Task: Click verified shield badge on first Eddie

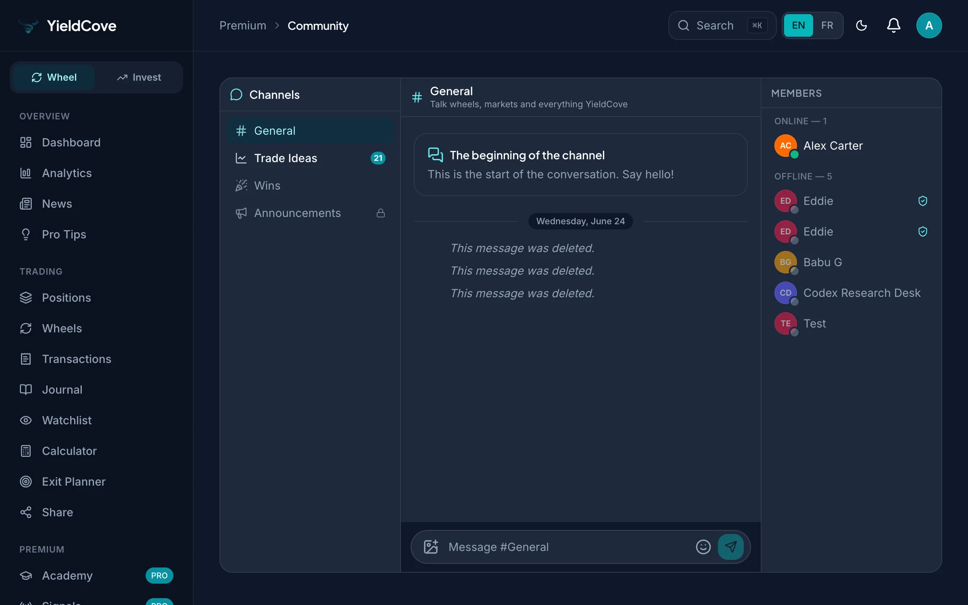Action: pyautogui.click(x=923, y=201)
